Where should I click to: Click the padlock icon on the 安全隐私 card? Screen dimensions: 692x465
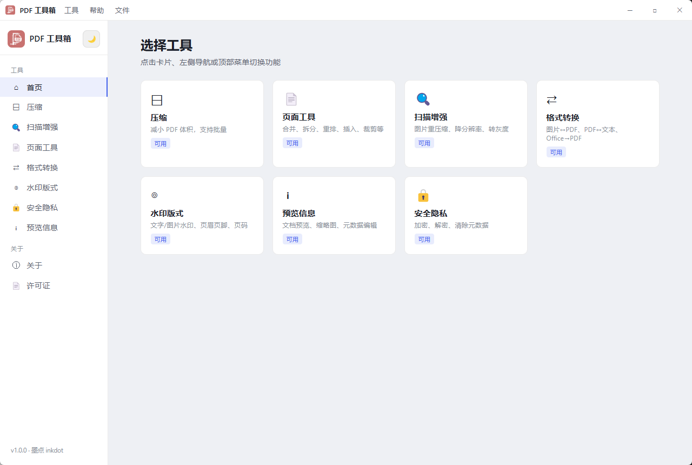tap(423, 195)
